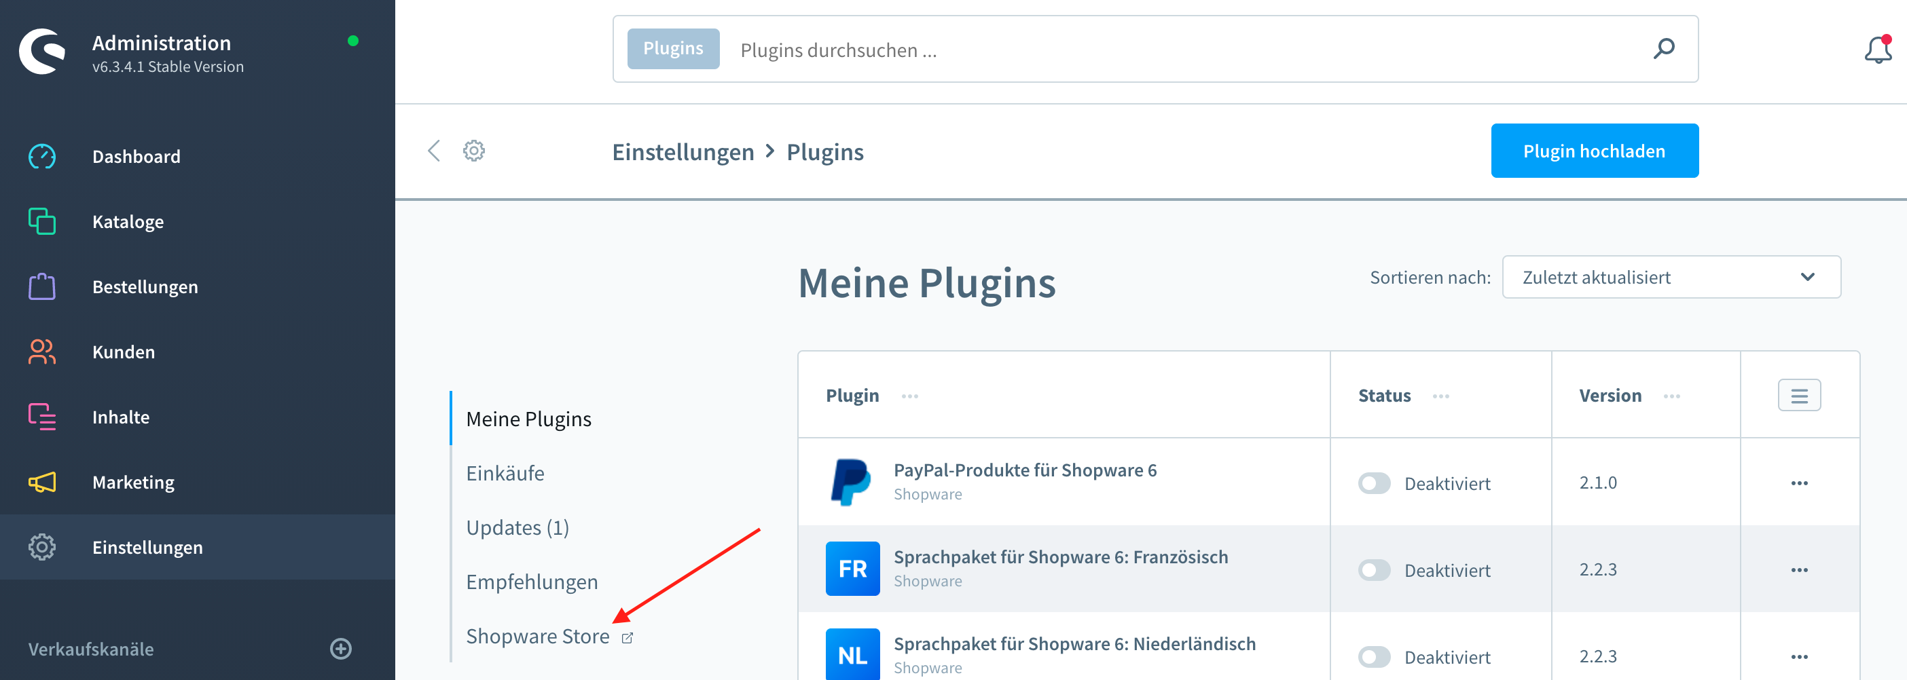The image size is (1907, 680).
Task: Click the Plugins search tag
Action: [673, 49]
